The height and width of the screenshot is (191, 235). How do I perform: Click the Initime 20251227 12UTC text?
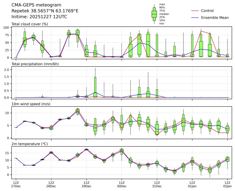point(39,17)
